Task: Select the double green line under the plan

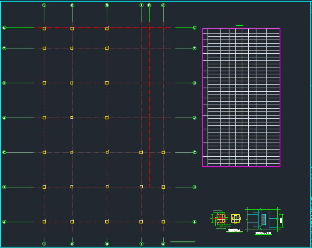Action: [183, 242]
